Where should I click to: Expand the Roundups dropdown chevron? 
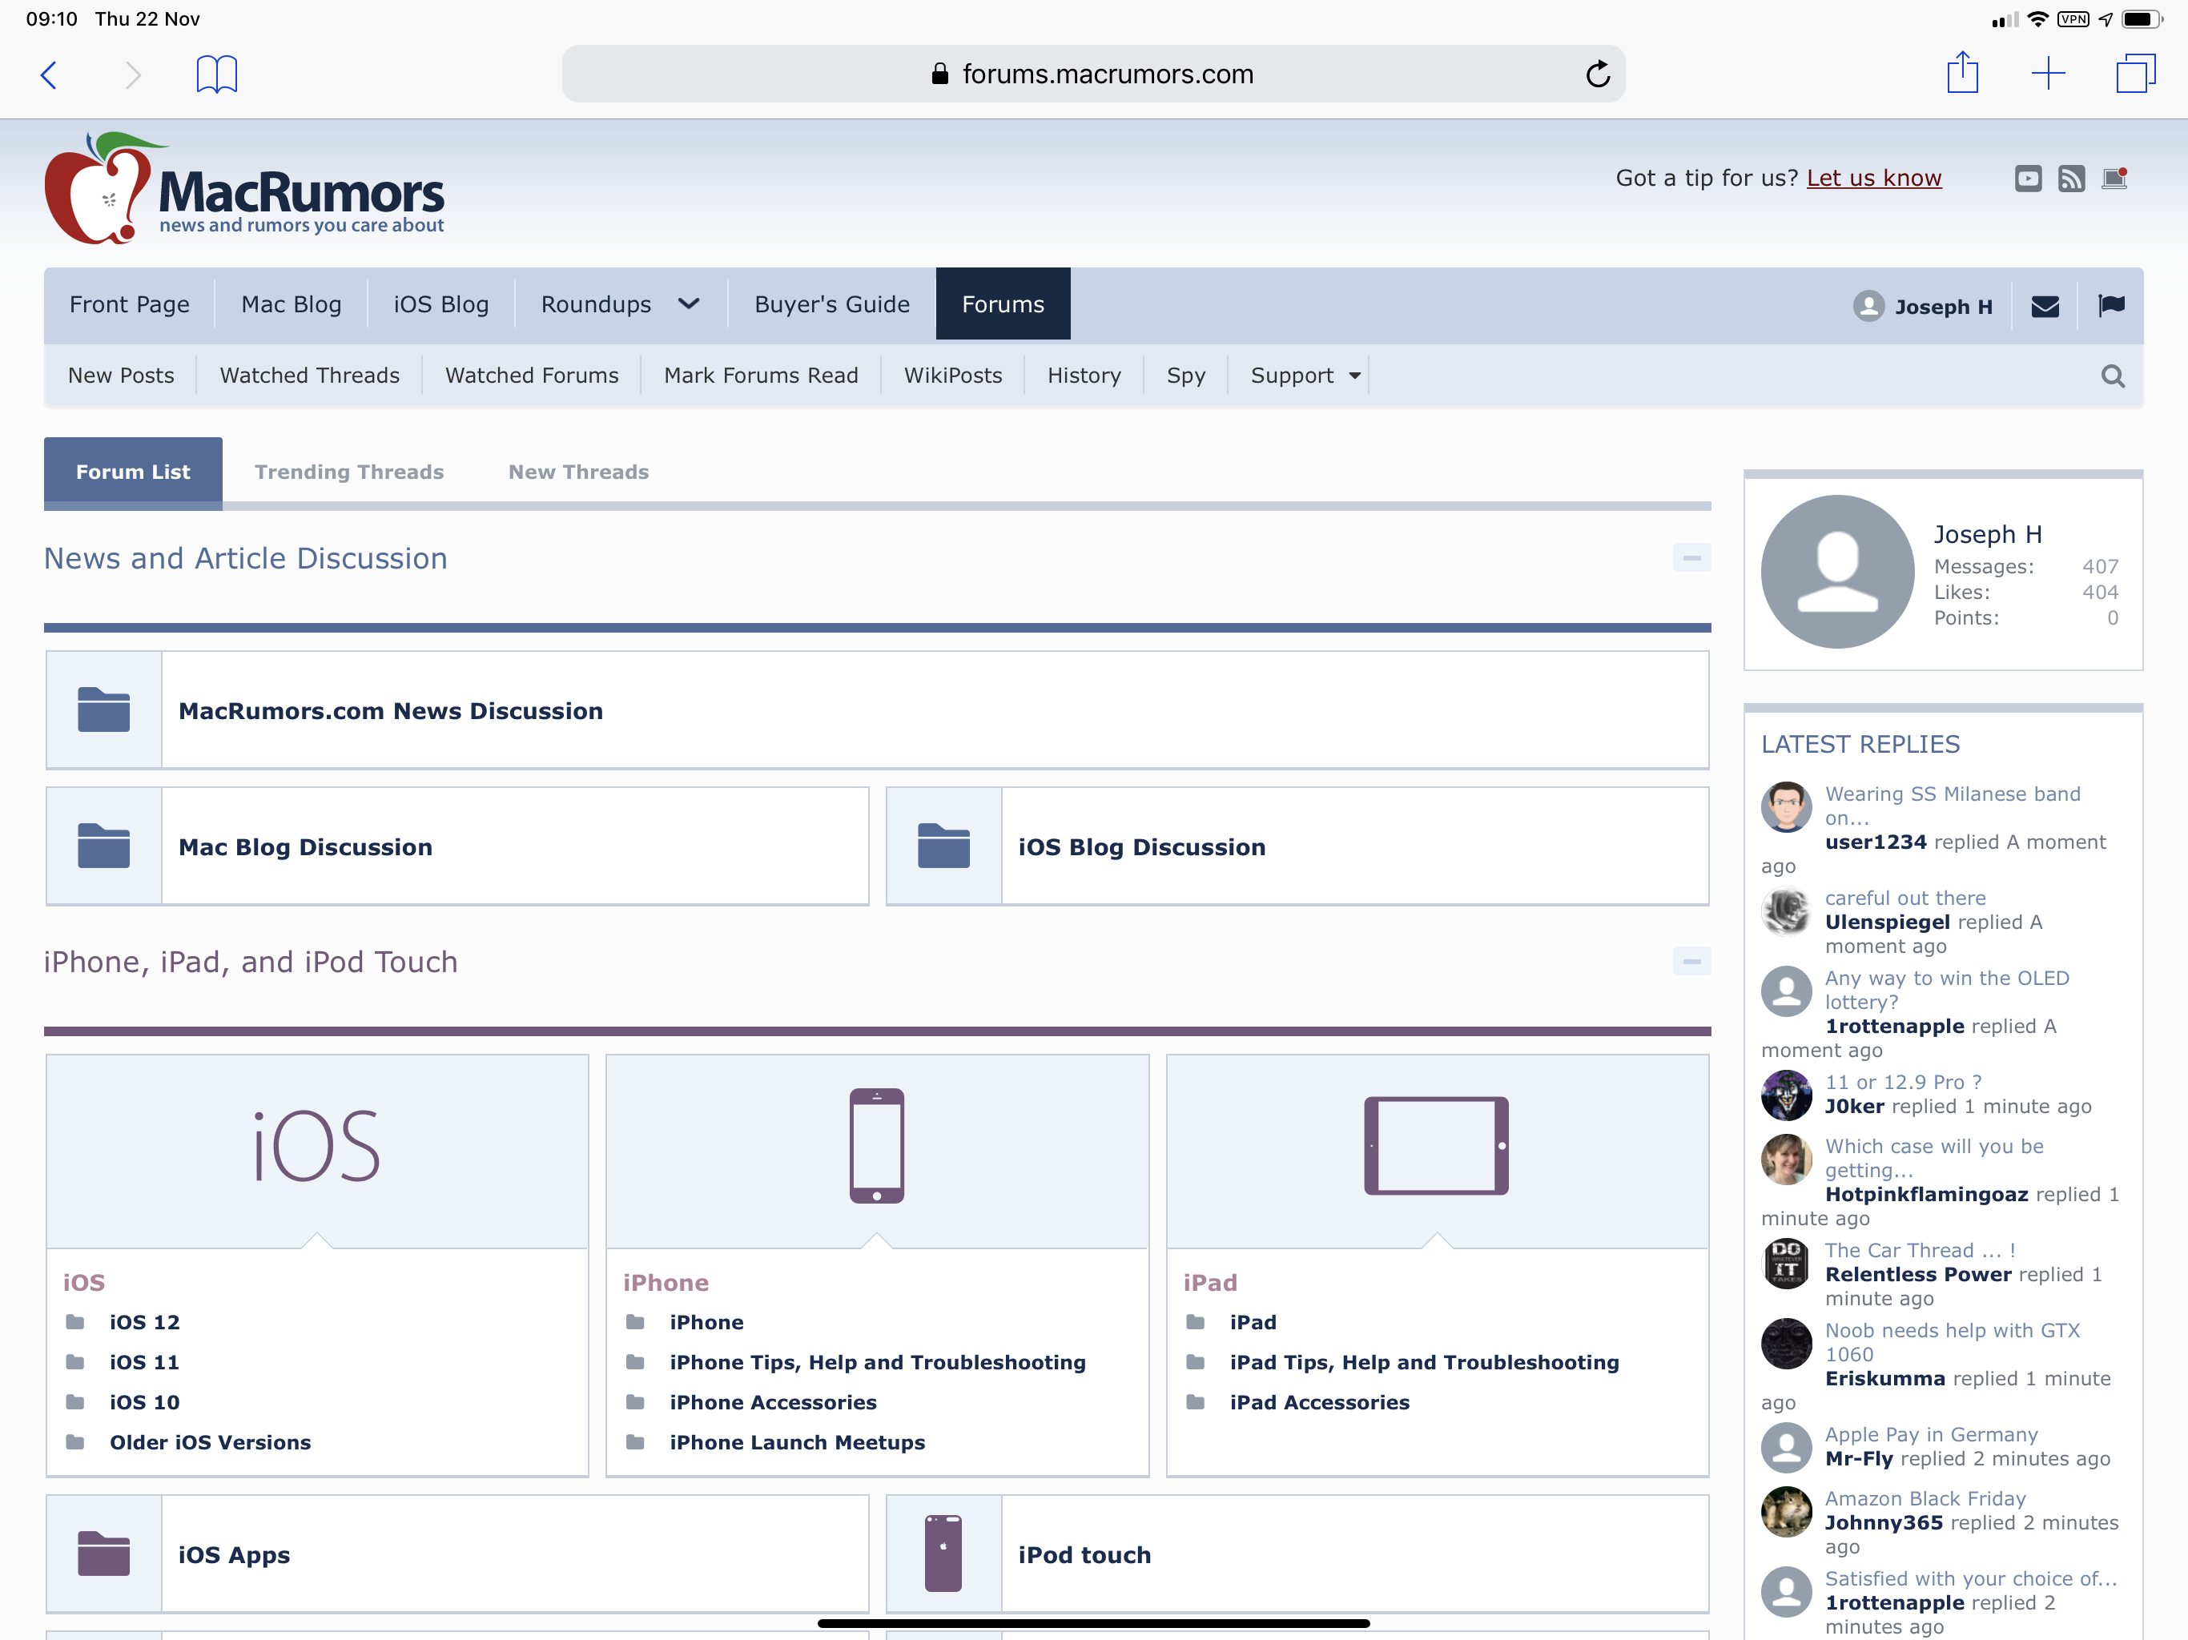(690, 303)
